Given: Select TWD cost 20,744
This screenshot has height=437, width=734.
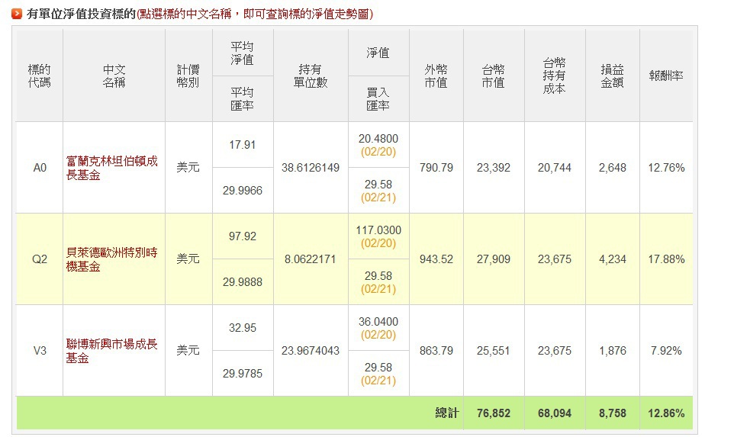Looking at the screenshot, I should click(554, 168).
